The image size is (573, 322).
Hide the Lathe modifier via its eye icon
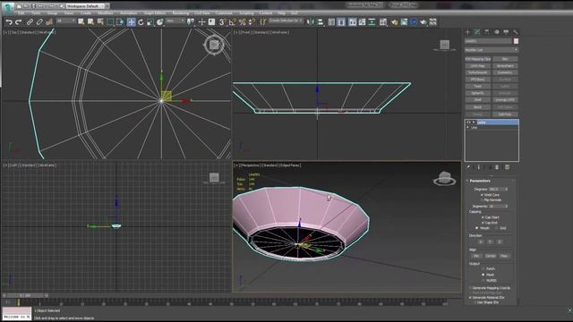pos(468,123)
